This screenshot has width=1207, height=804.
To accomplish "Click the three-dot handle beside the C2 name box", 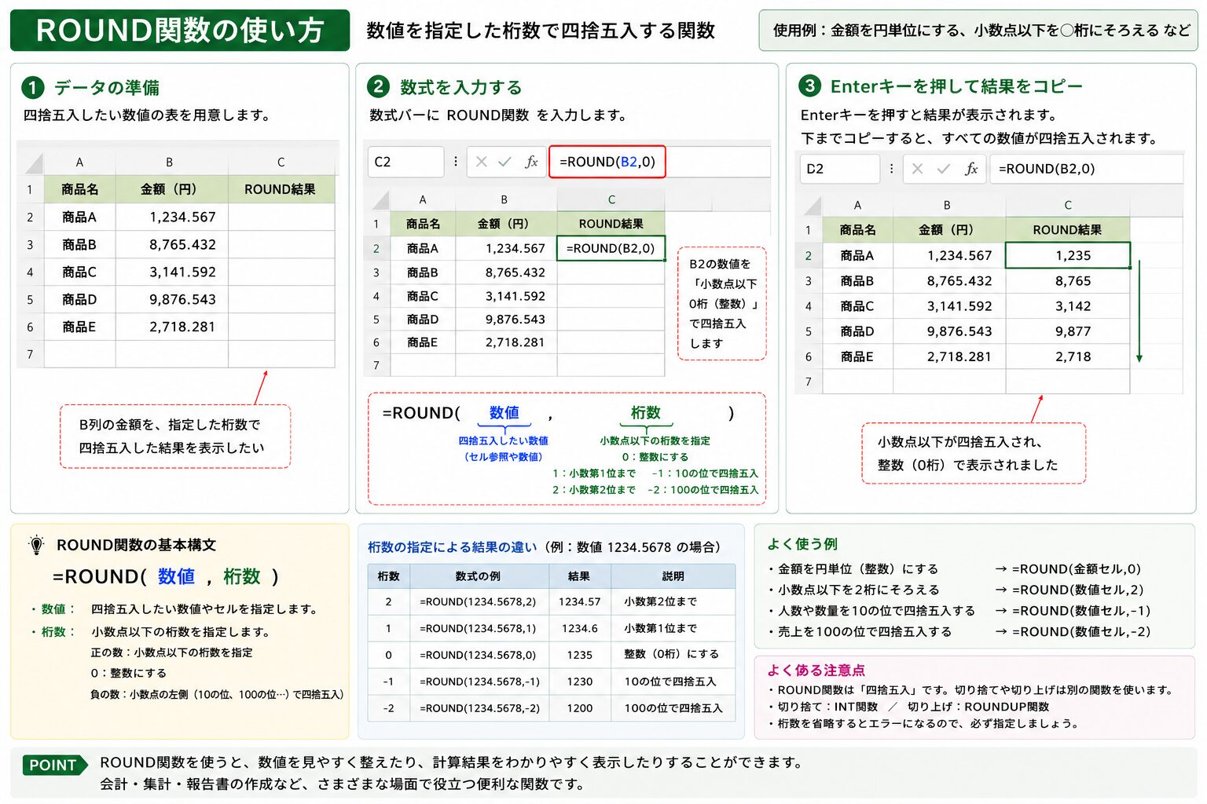I will [x=456, y=162].
